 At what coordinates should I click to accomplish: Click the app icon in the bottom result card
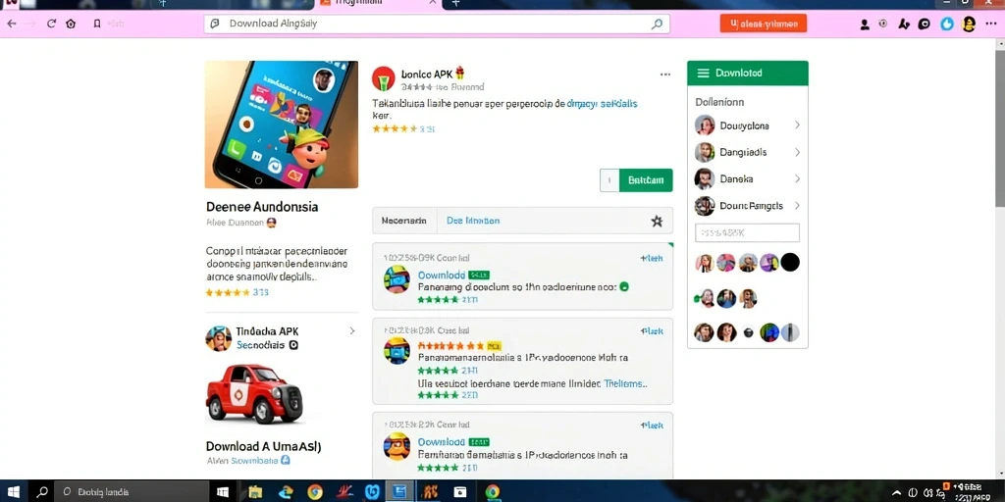coord(397,446)
